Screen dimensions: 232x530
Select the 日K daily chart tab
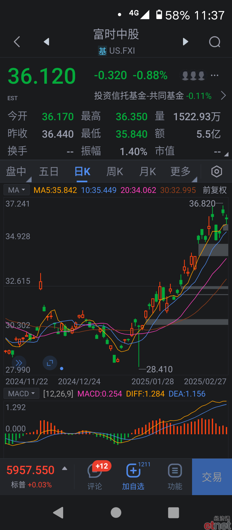point(82,172)
